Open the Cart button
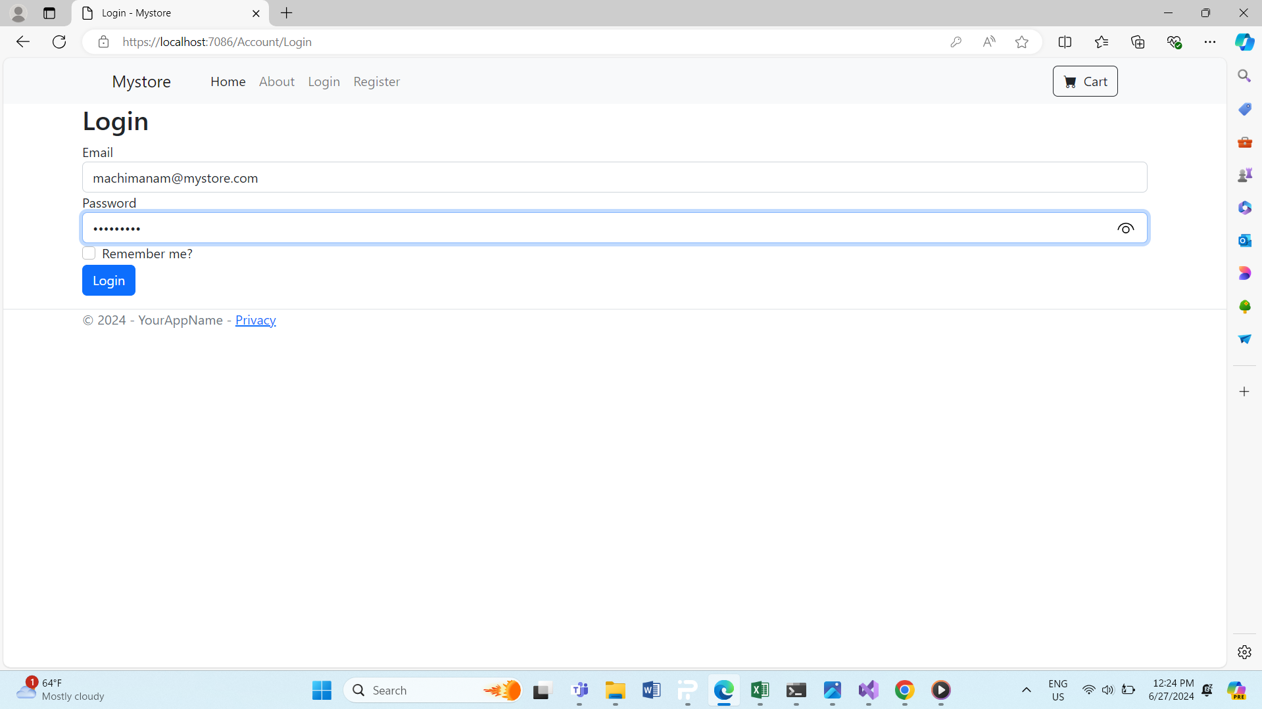This screenshot has height=709, width=1262. 1085,81
